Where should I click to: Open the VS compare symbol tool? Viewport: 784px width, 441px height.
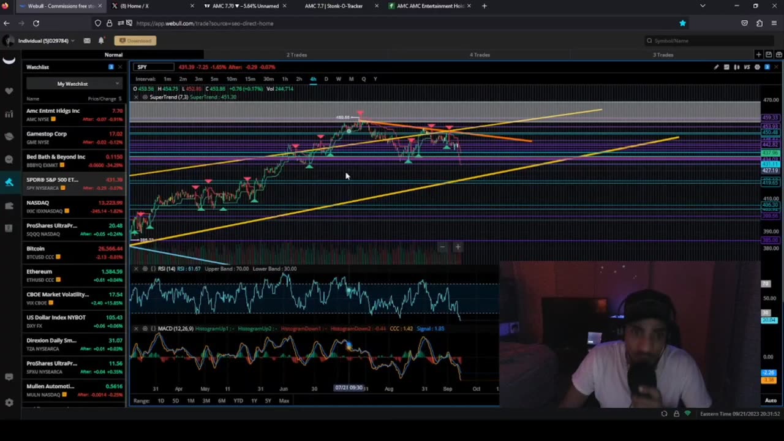[x=747, y=67]
